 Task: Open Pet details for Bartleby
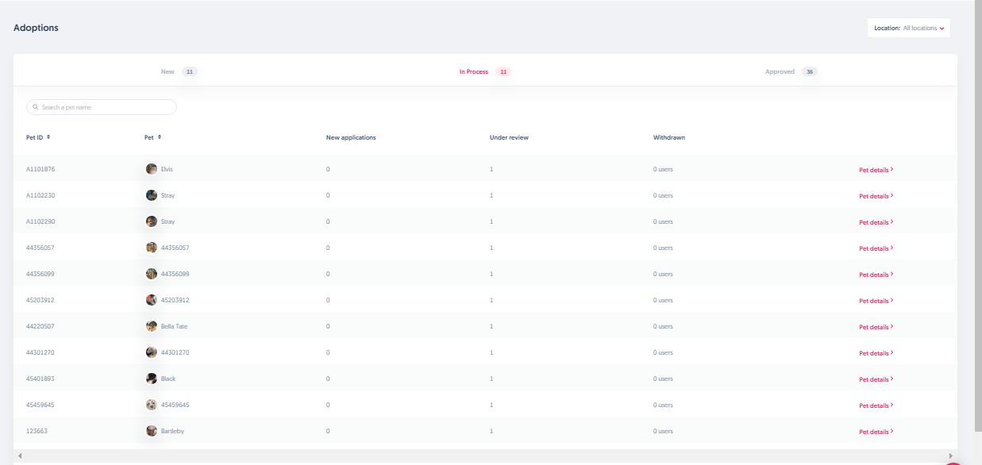point(876,432)
